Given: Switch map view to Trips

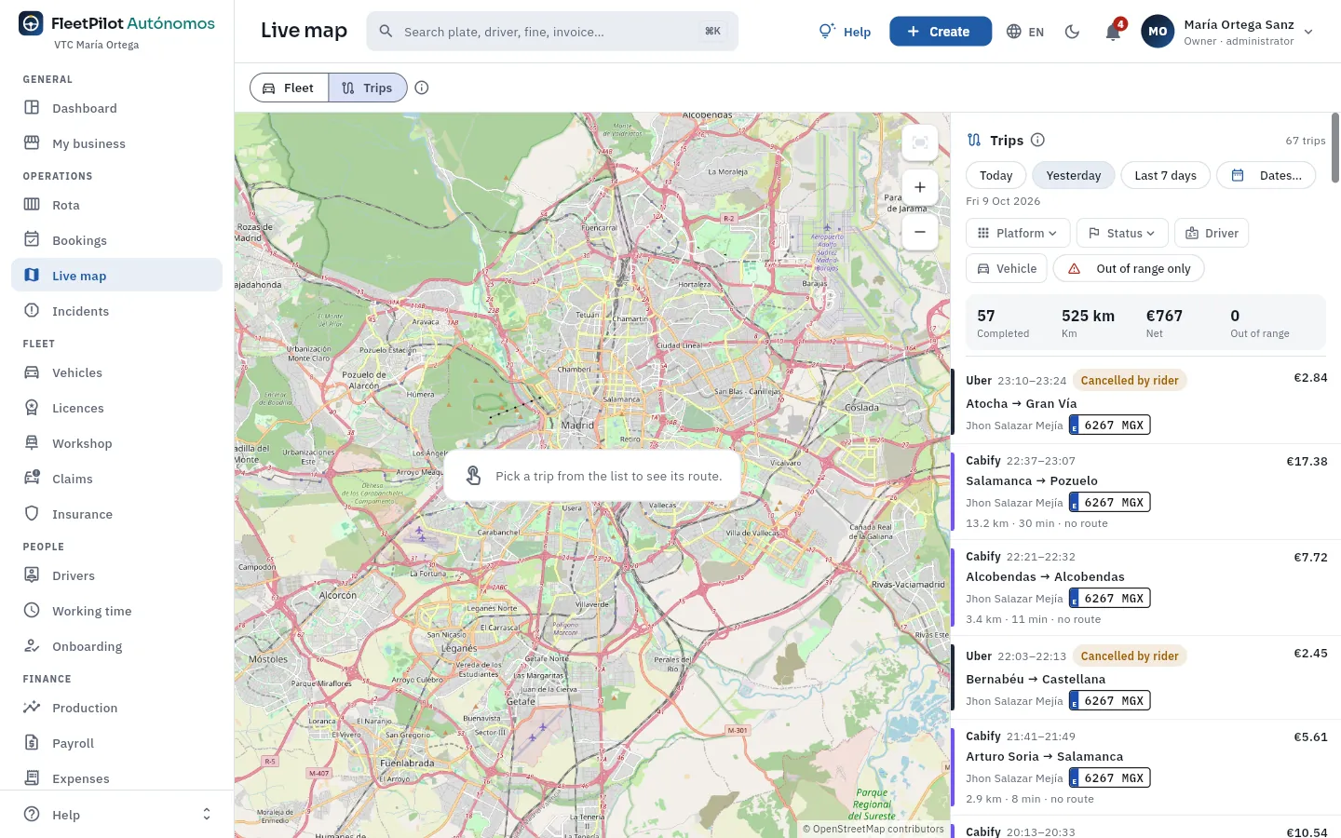Looking at the screenshot, I should (x=368, y=88).
